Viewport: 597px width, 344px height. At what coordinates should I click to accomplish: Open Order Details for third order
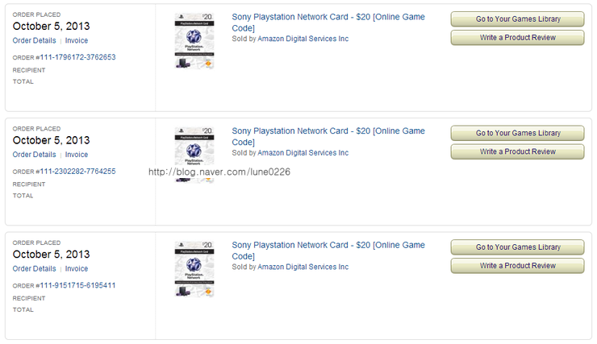[x=34, y=269]
